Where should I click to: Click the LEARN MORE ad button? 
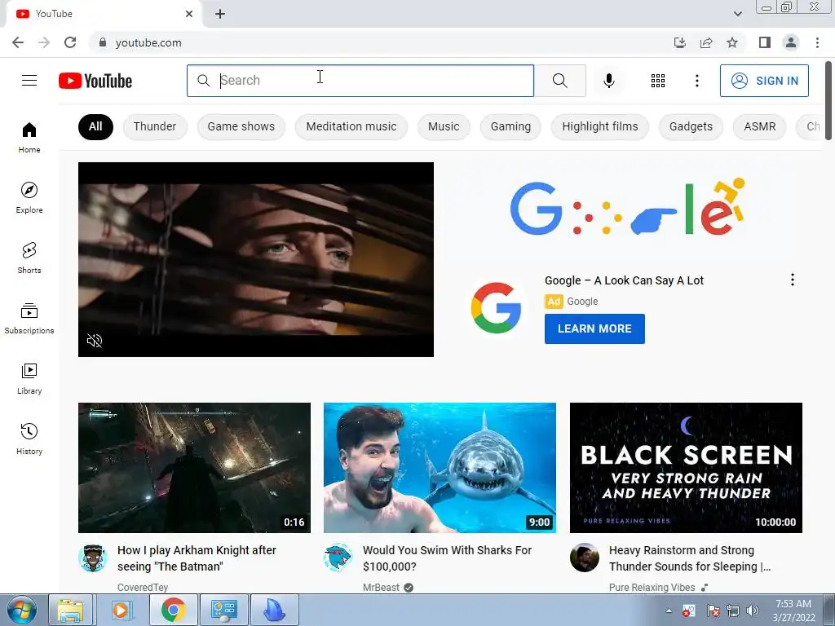point(594,328)
